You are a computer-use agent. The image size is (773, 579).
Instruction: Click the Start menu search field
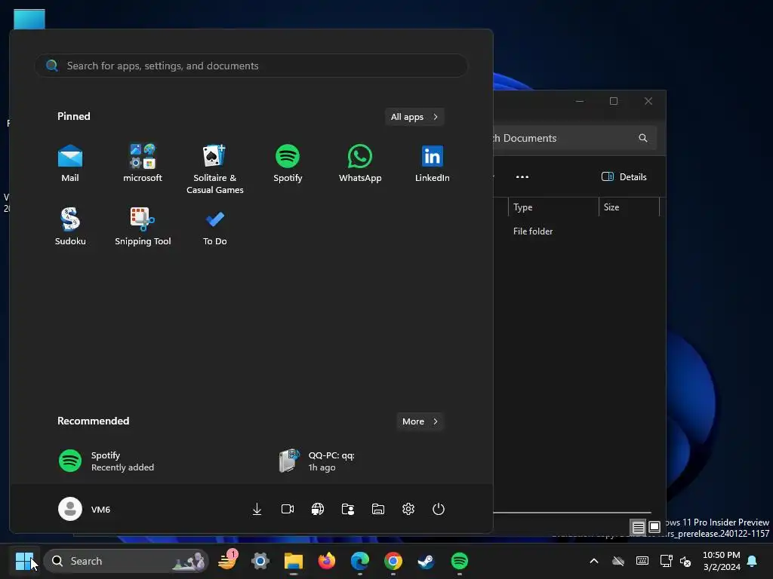251,66
